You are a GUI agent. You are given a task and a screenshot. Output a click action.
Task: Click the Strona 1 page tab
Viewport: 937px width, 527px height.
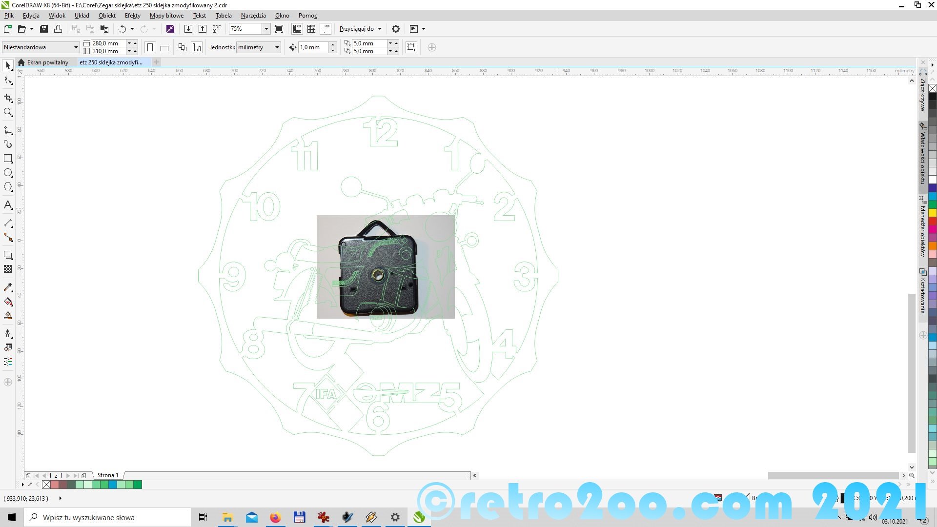coord(107,475)
